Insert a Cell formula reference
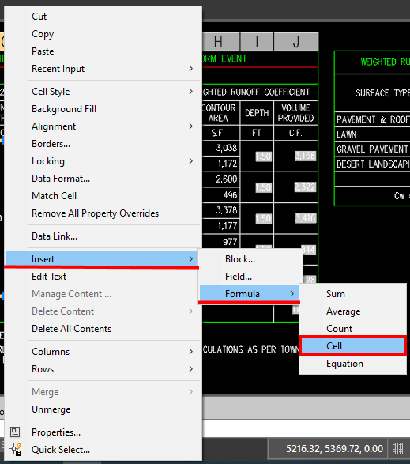 click(352, 346)
